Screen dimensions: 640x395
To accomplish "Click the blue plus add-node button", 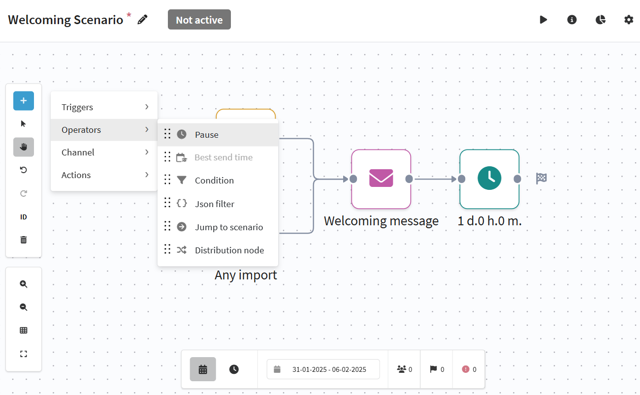I will click(24, 101).
